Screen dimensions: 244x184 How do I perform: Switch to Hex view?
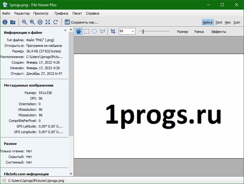click(x=228, y=22)
